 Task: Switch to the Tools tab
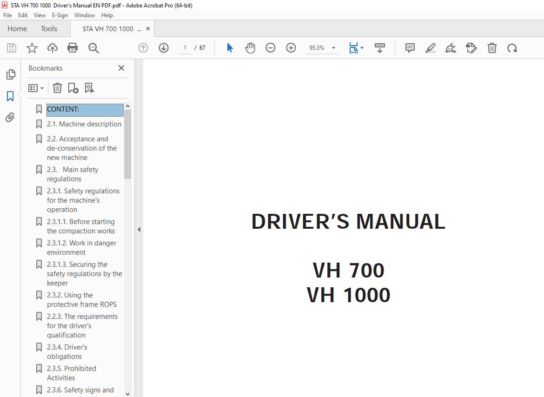tap(49, 29)
